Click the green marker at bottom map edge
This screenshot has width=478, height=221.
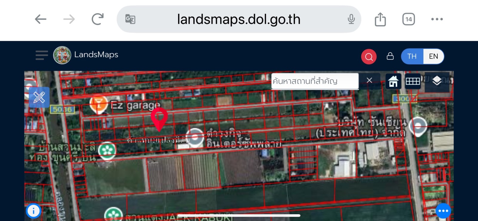114,214
